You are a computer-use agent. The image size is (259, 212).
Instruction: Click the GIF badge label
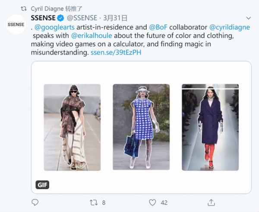coord(42,185)
